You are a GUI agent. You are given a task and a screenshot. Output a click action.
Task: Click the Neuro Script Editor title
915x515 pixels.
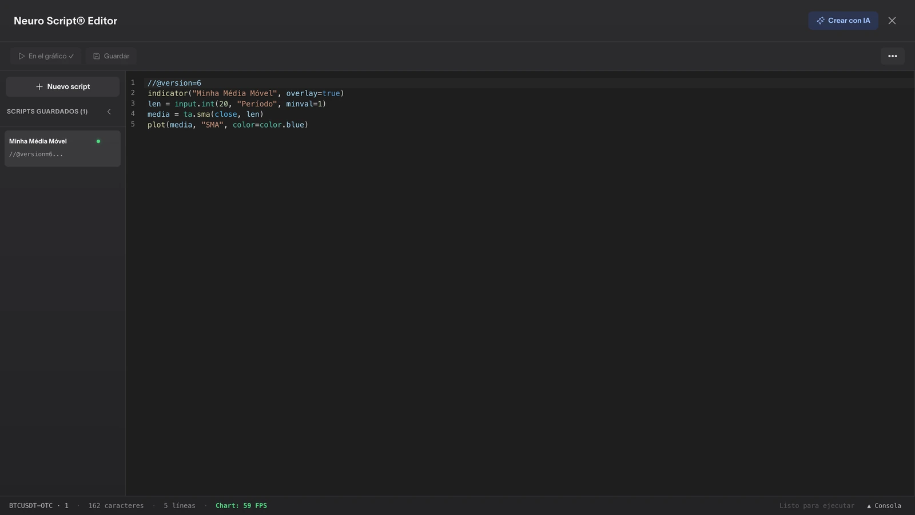(x=65, y=21)
